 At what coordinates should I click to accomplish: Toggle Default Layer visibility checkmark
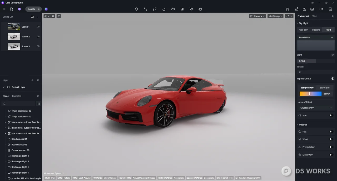pyautogui.click(x=4, y=87)
